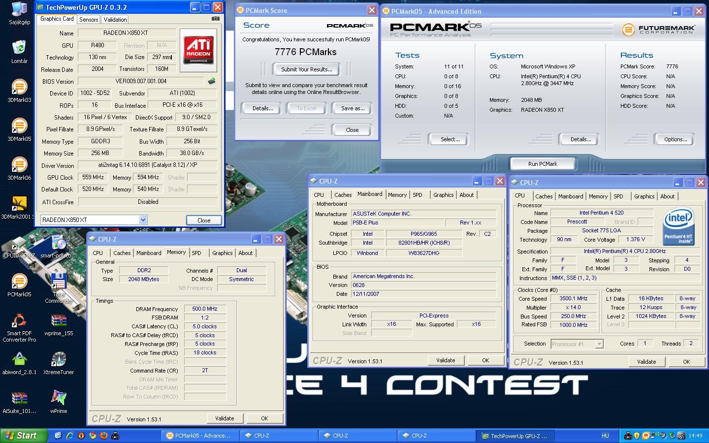Click the system tray clock 14:49

point(695,436)
